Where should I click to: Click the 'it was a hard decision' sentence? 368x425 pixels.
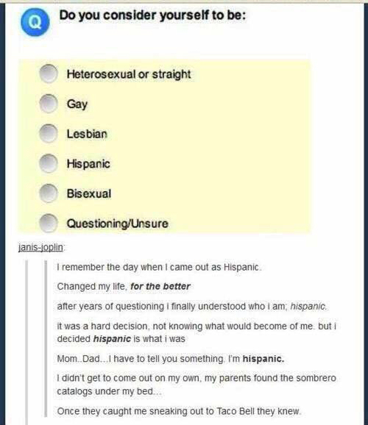pos(197,332)
